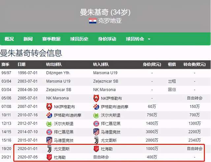Open the 身价浮动 tab

click(107, 39)
